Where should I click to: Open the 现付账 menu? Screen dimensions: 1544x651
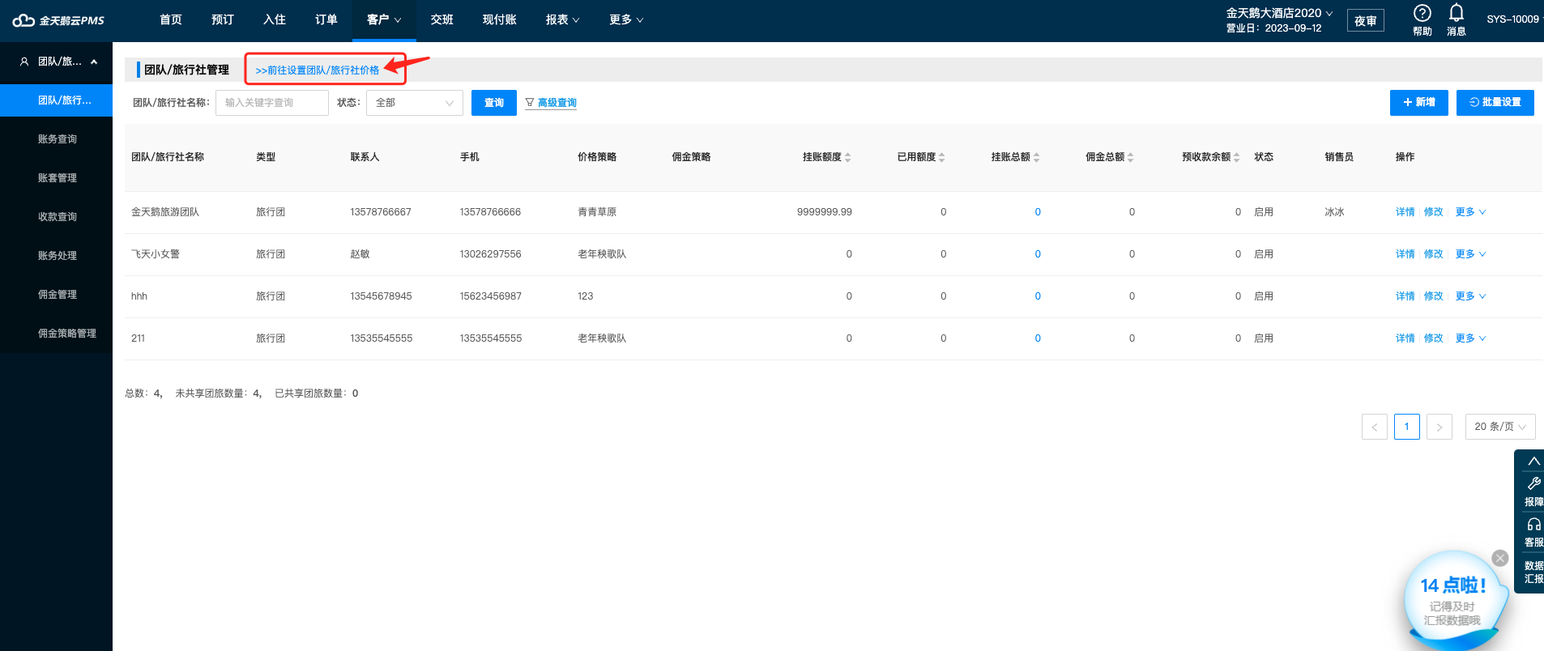(500, 19)
